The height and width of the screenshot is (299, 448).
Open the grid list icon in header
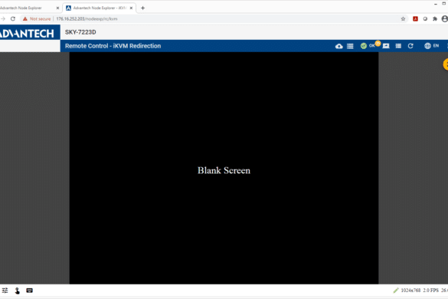tap(398, 46)
